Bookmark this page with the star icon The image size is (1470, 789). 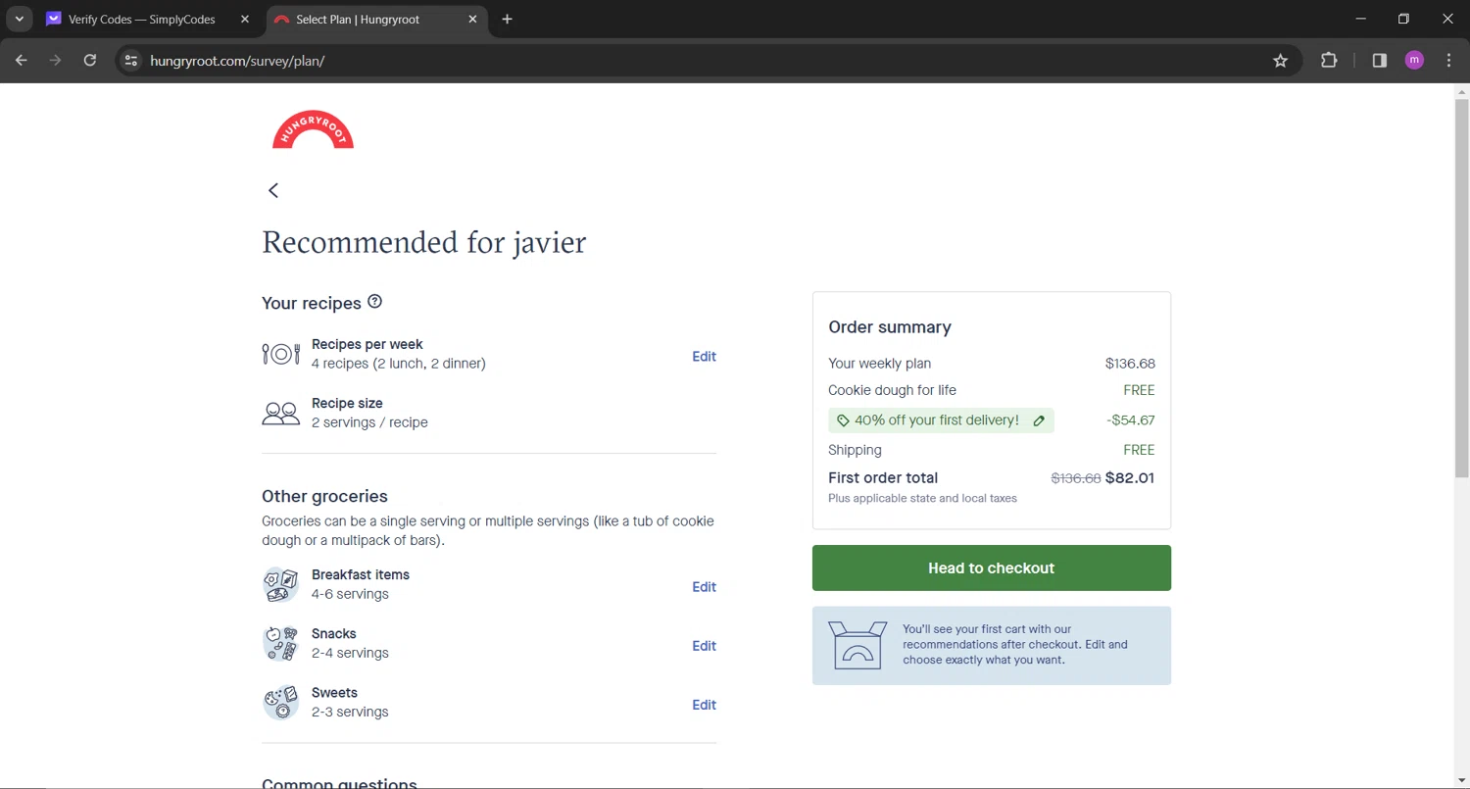[x=1280, y=61]
